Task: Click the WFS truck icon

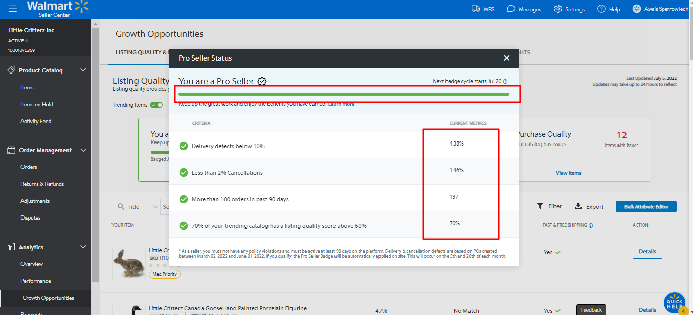Action: [x=475, y=9]
